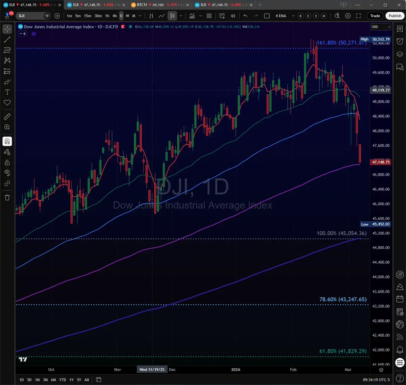Viewport: 406px width, 385px height.
Task: Toggle fullscreen mode
Action: (x=359, y=16)
